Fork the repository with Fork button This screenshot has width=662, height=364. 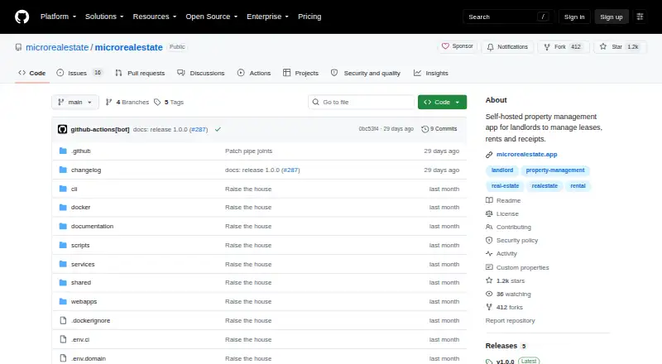pos(563,47)
